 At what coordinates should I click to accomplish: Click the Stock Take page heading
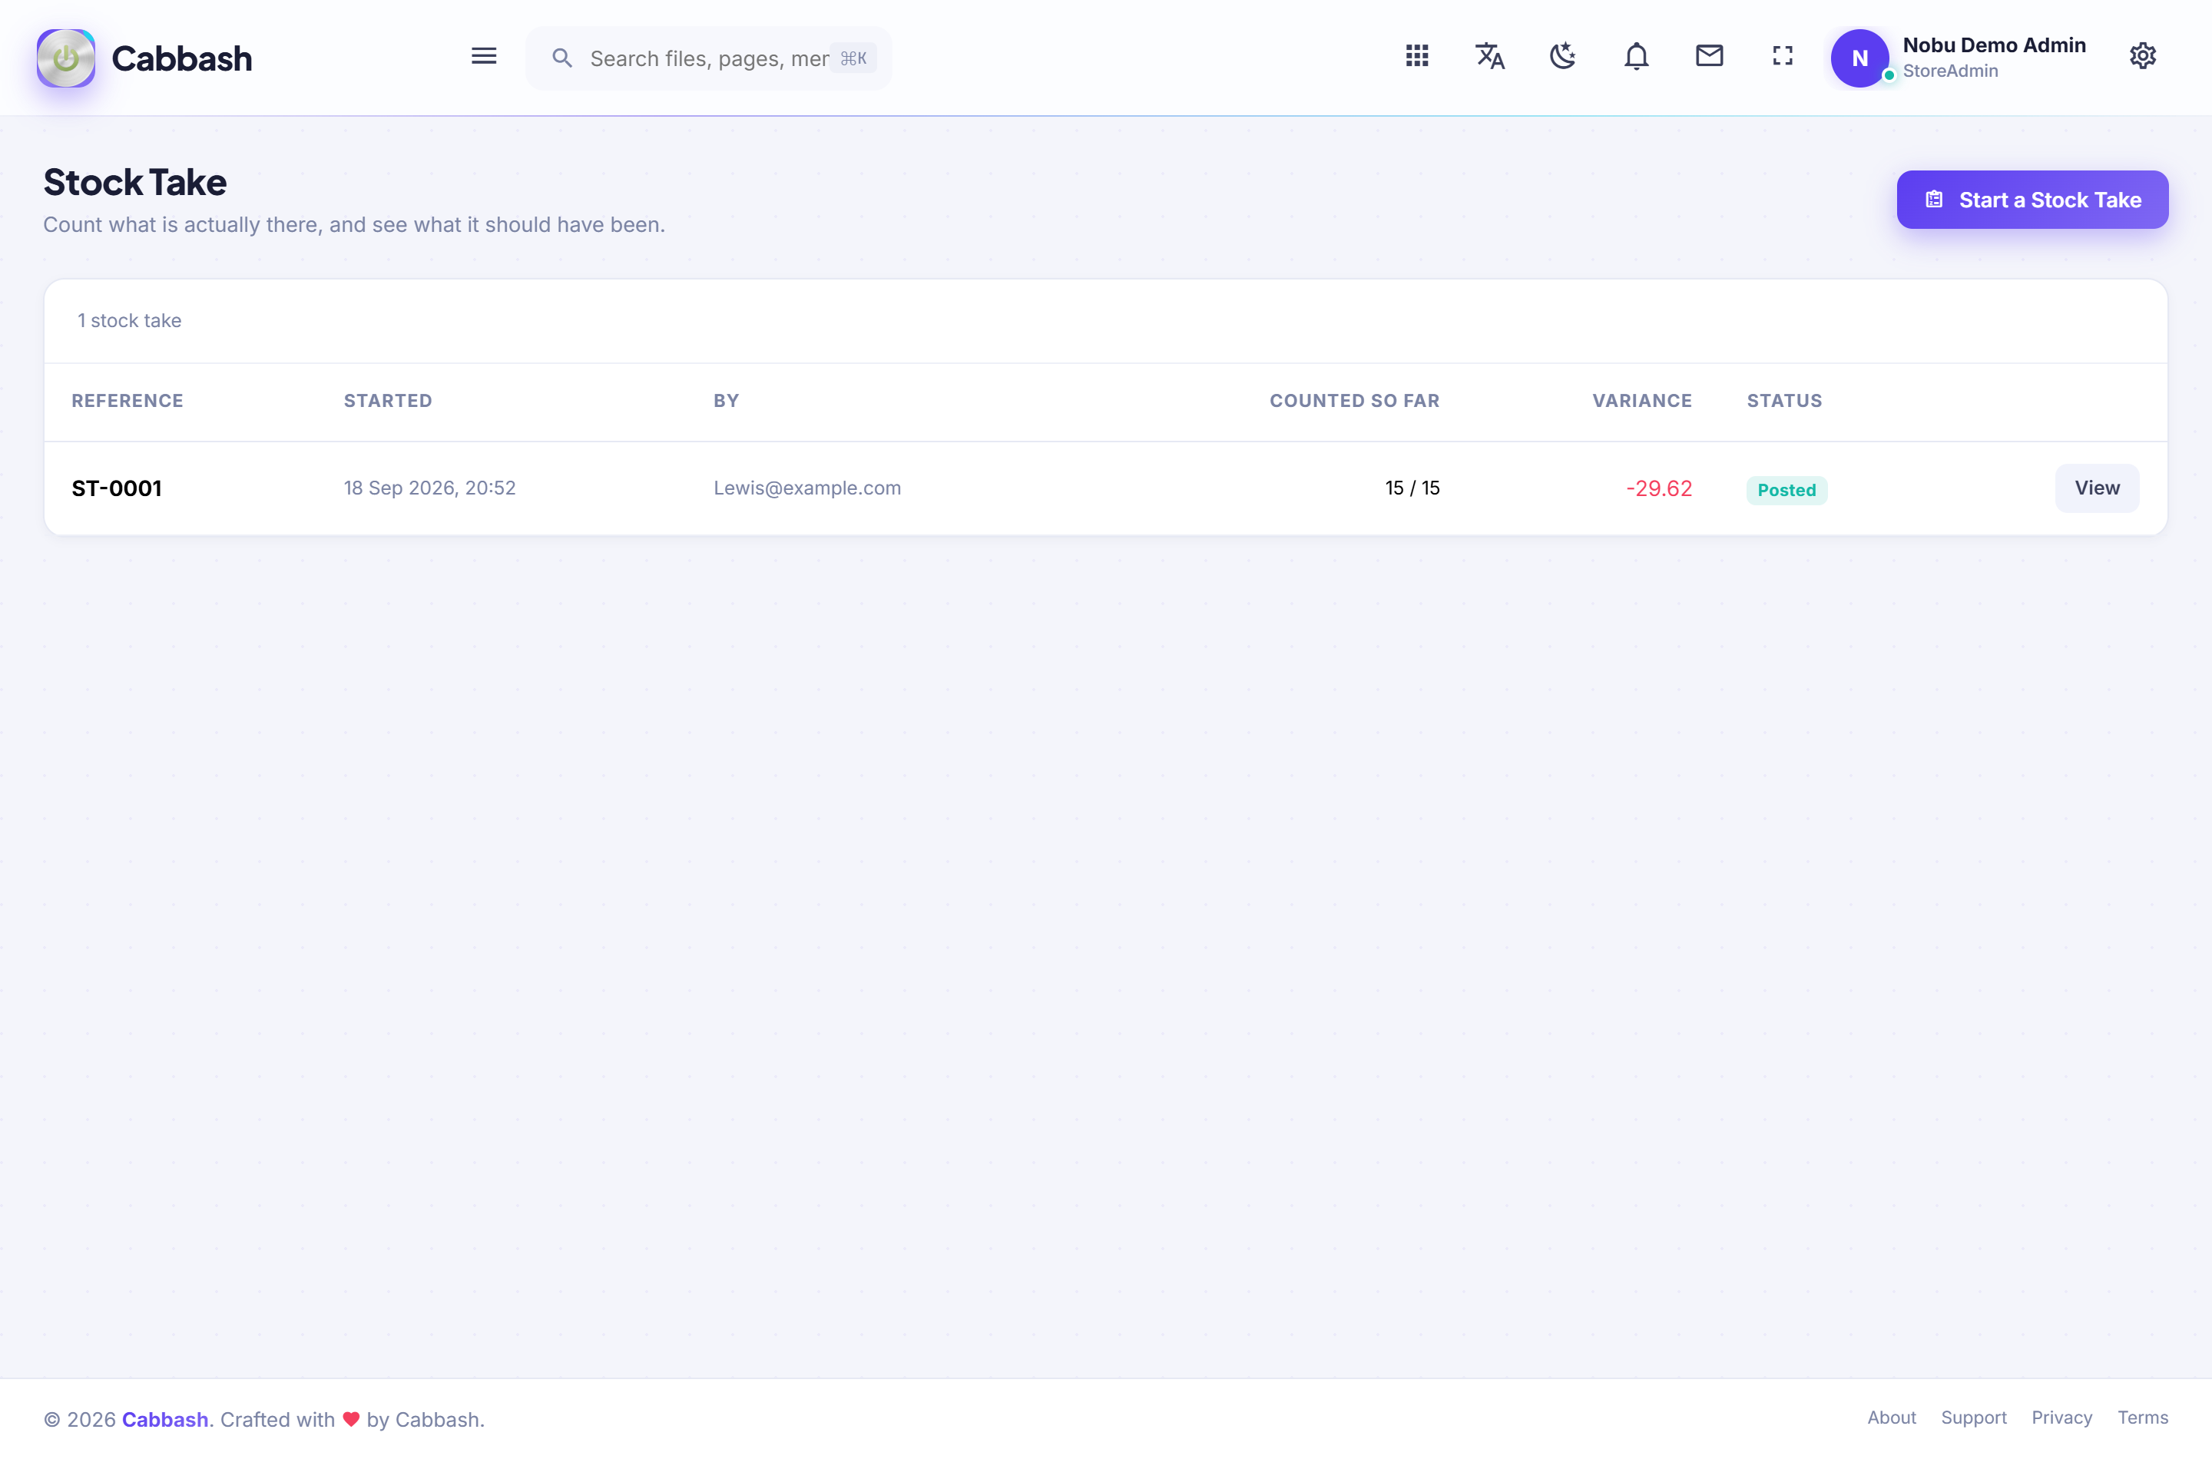pos(135,183)
